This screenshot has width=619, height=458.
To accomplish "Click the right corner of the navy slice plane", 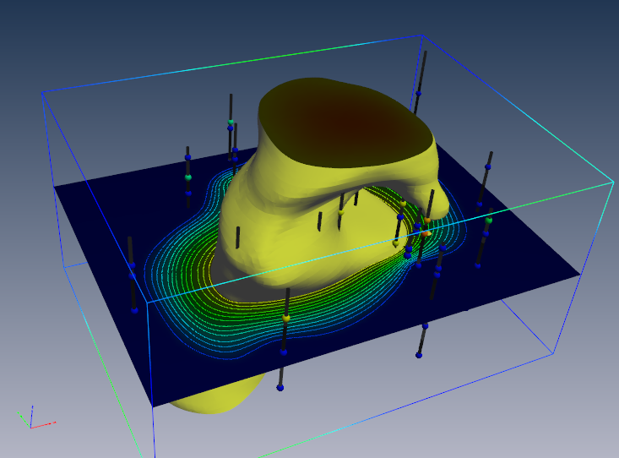I will [578, 275].
